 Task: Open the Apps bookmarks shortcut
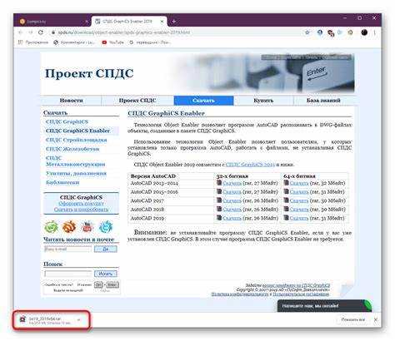click(x=33, y=42)
